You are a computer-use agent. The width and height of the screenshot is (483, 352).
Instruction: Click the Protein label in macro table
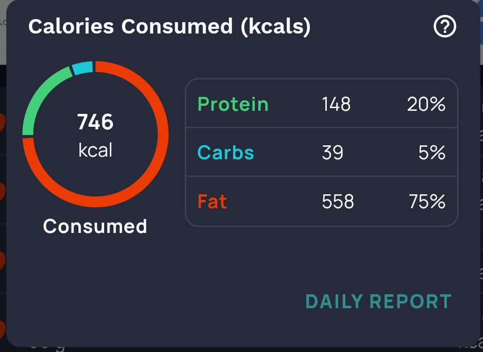(x=233, y=105)
